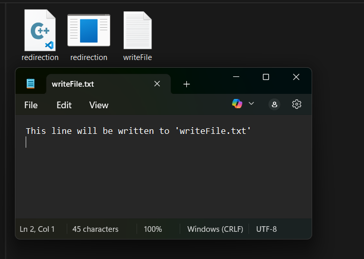Click Windows (CRLF) line ending indicator

[x=215, y=229]
